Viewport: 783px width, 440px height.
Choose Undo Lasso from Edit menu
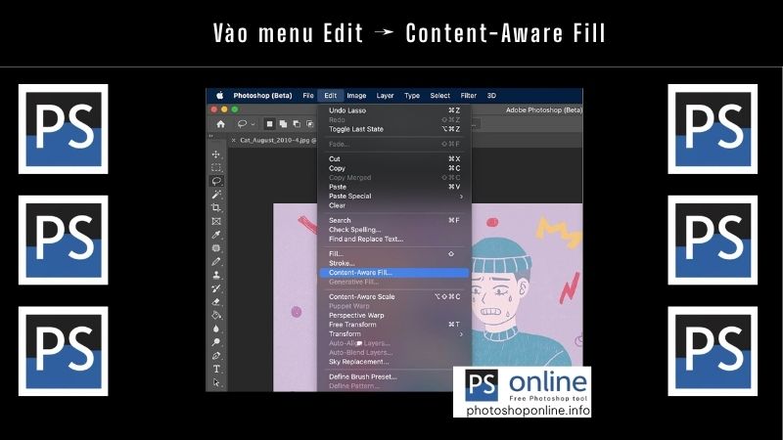pyautogui.click(x=394, y=110)
